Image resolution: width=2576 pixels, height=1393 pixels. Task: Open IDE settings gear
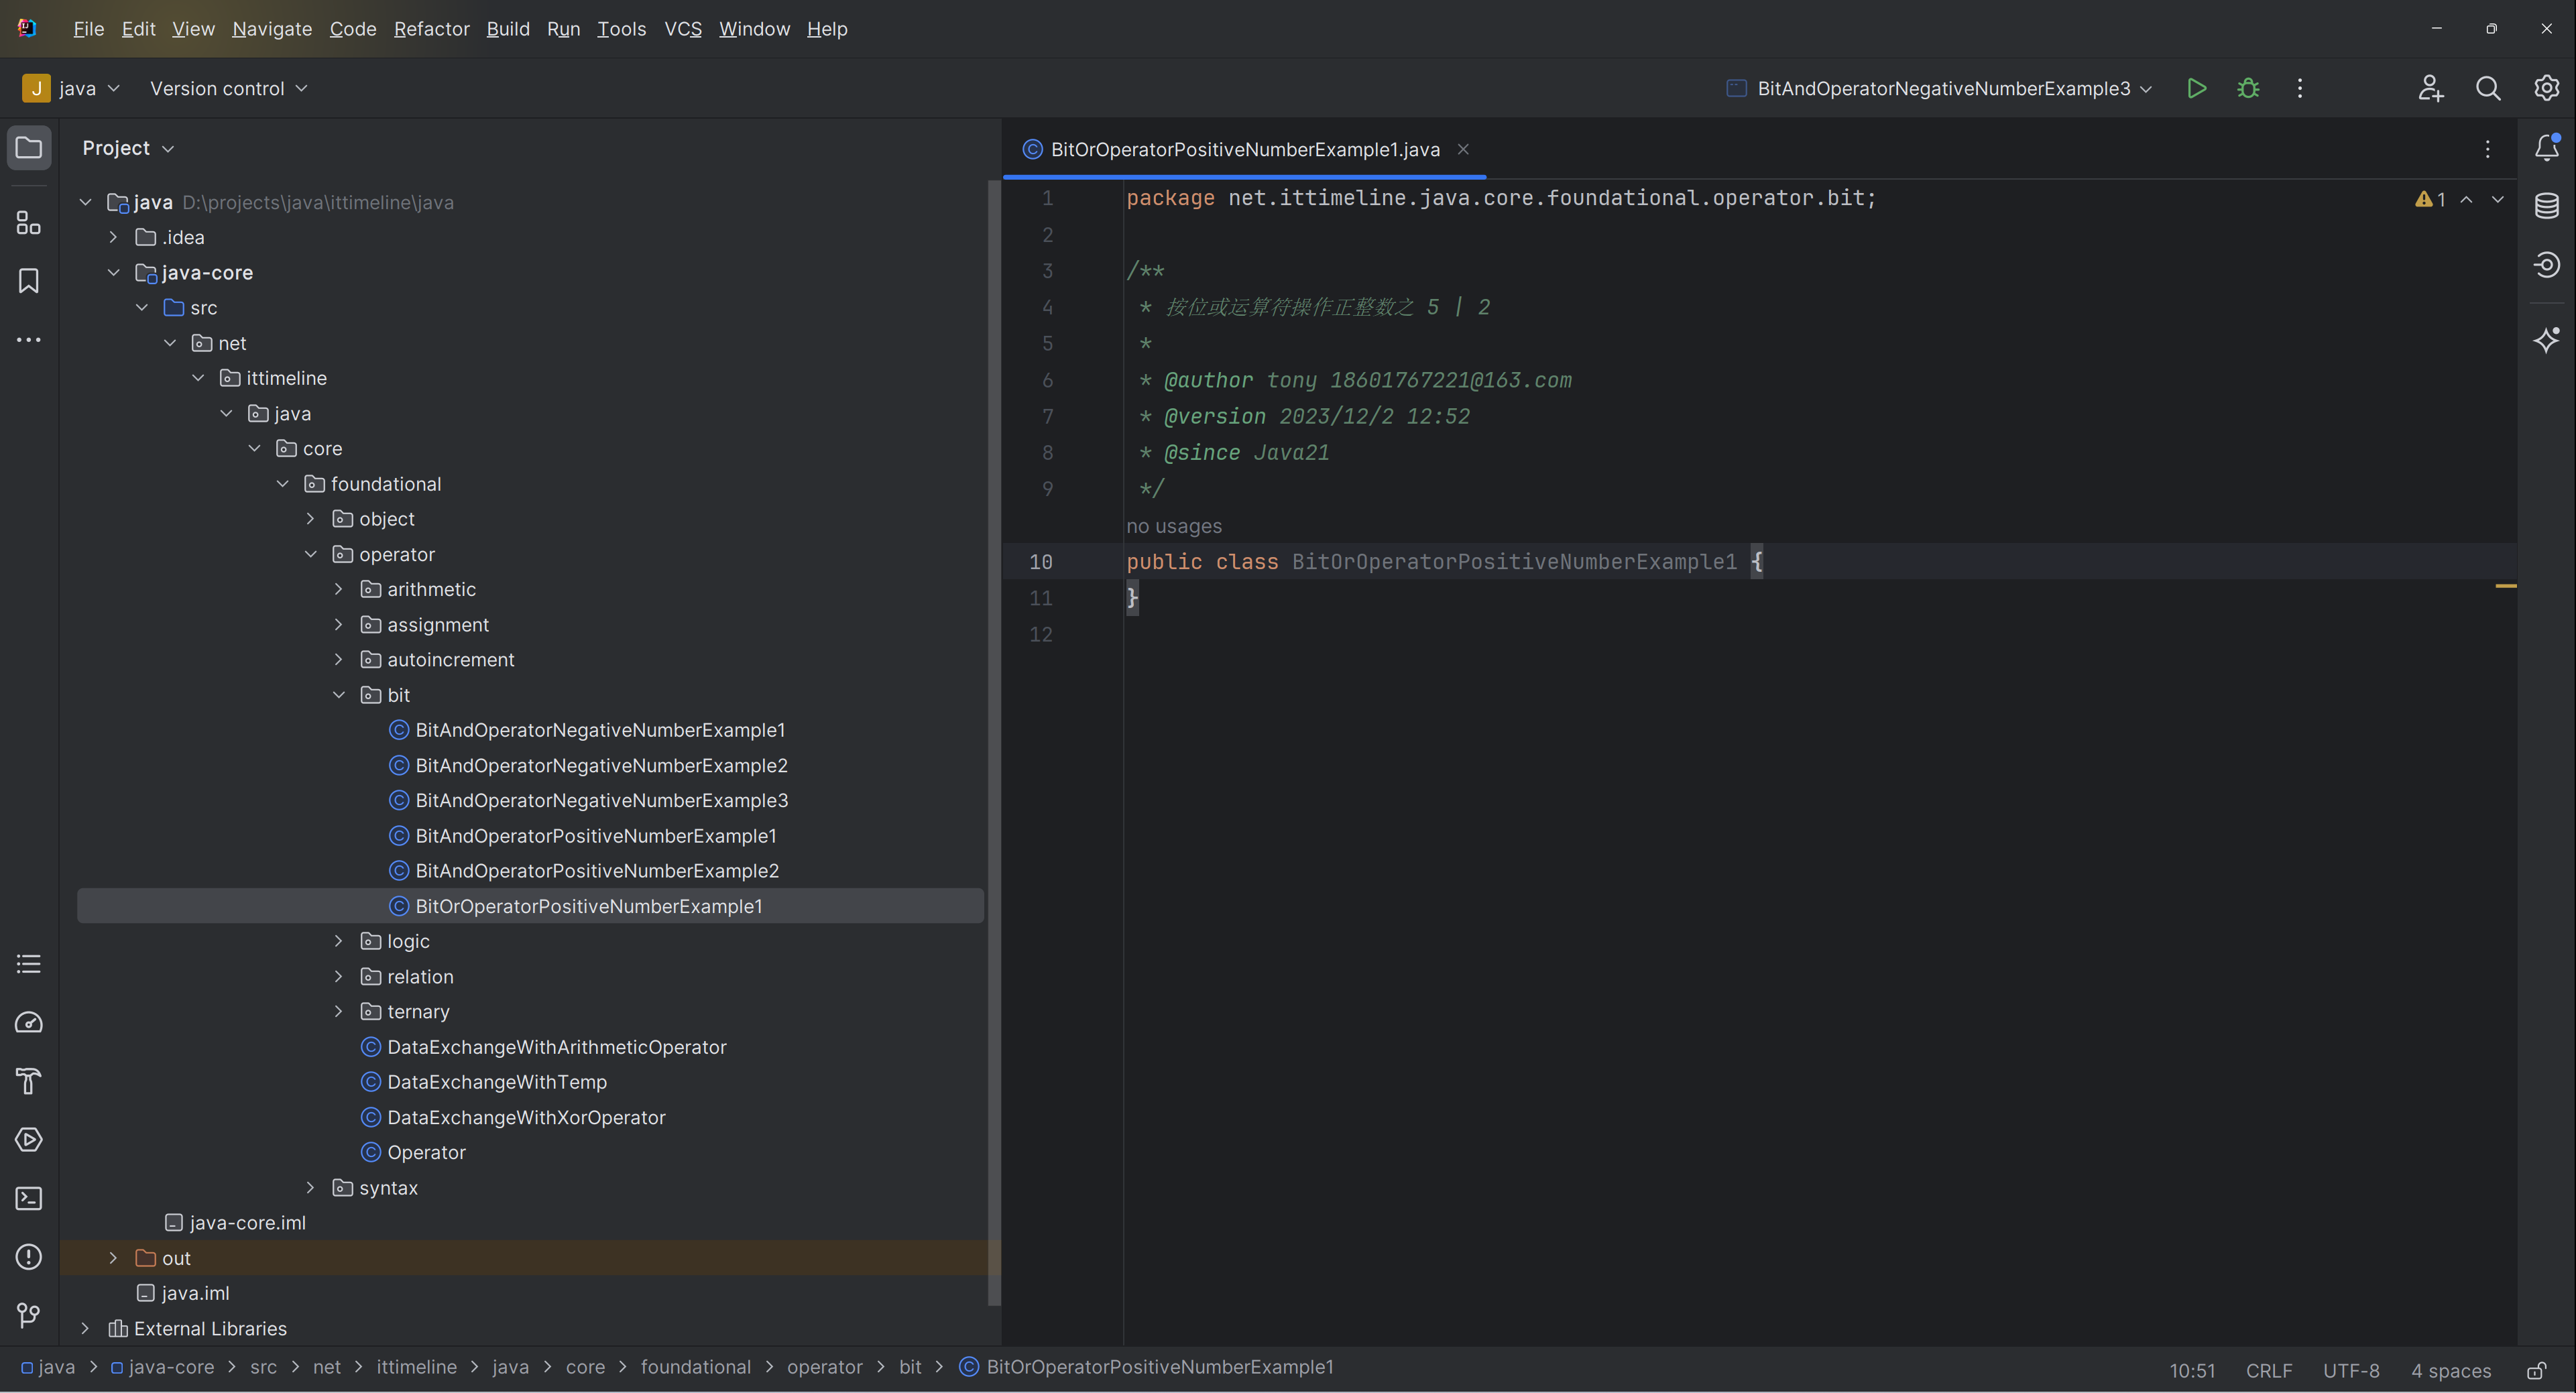2546,88
